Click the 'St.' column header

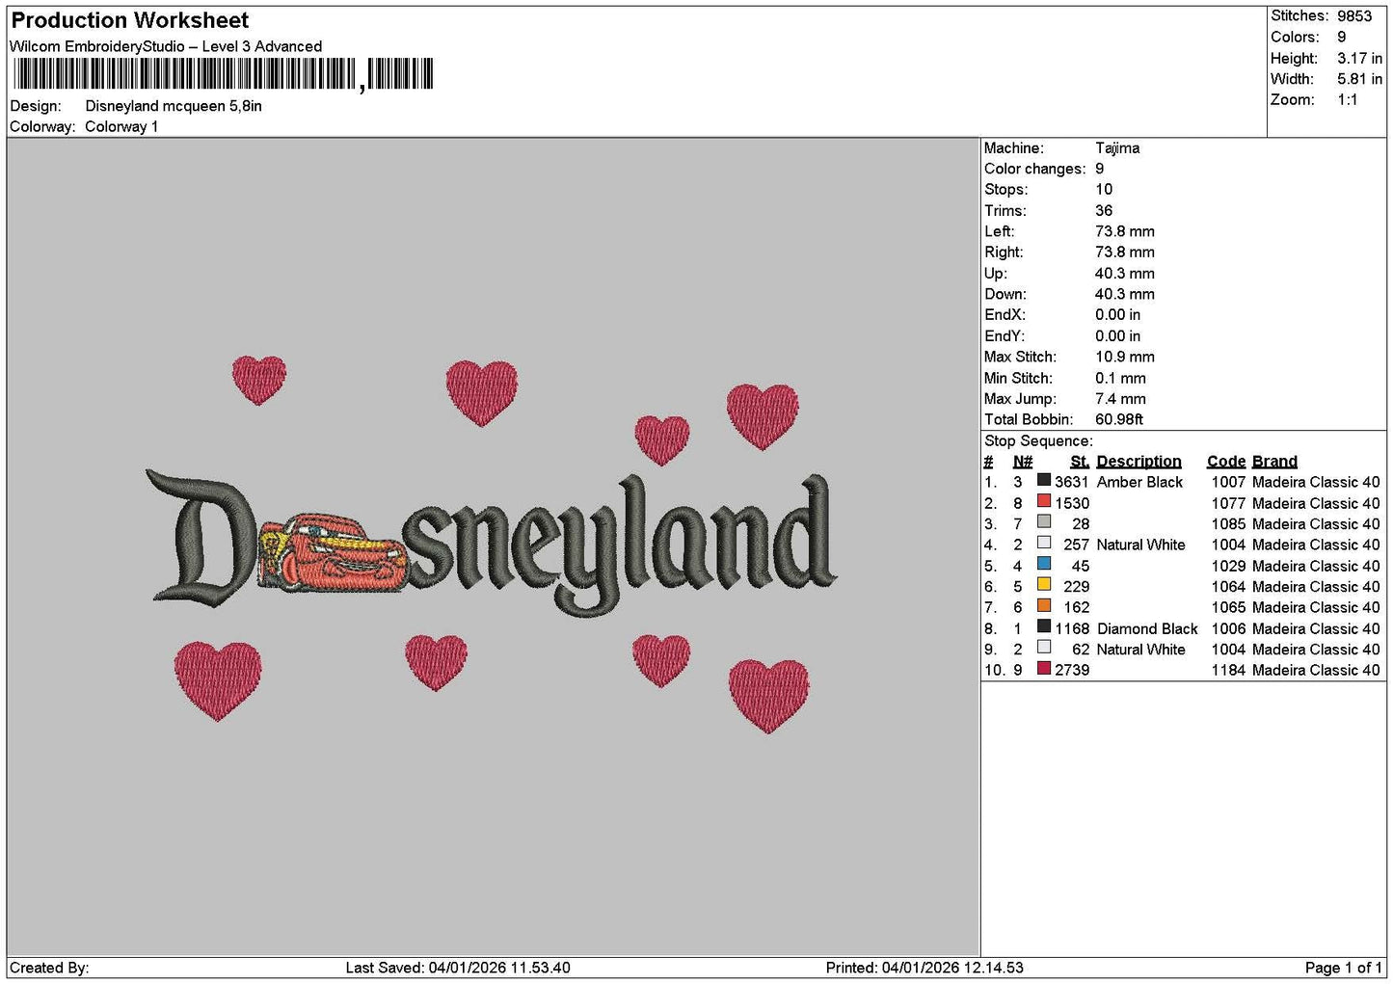point(1079,462)
